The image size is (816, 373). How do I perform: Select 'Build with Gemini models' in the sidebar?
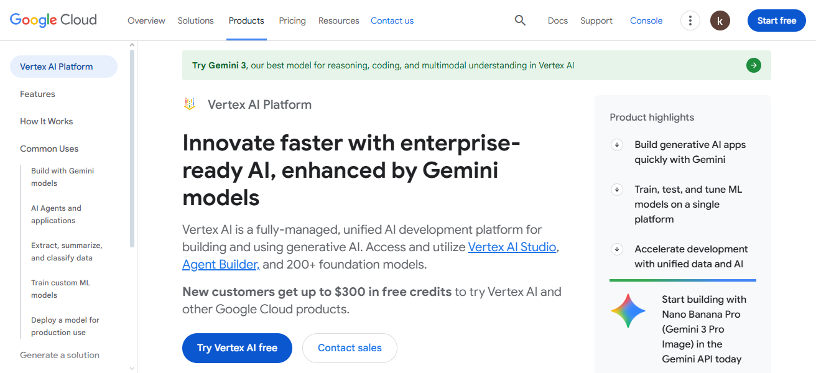62,177
